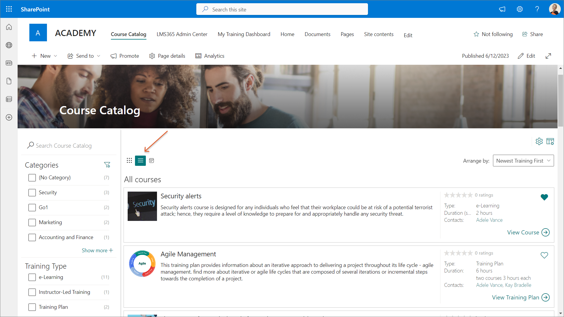Select the calendar view icon
Screen dimensions: 564x317
pyautogui.click(x=151, y=161)
